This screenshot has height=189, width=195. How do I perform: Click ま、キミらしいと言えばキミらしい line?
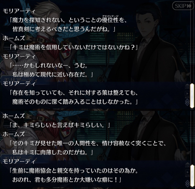(x=60, y=125)
